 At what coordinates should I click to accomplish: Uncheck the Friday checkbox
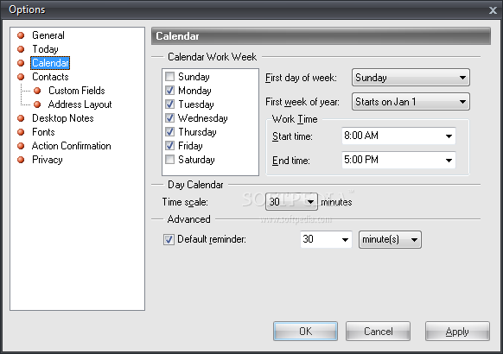[169, 146]
